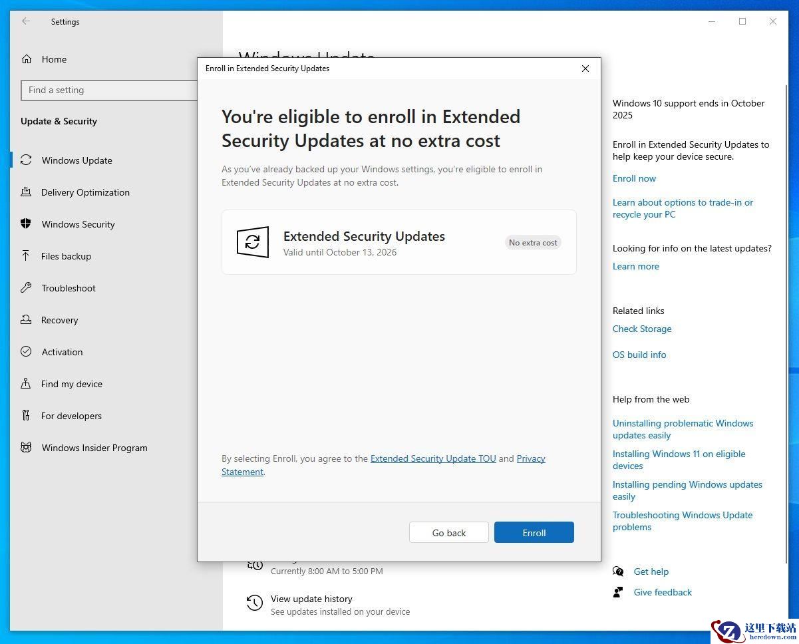The height and width of the screenshot is (644, 799).
Task: Click the Get help chat icon
Action: (619, 571)
